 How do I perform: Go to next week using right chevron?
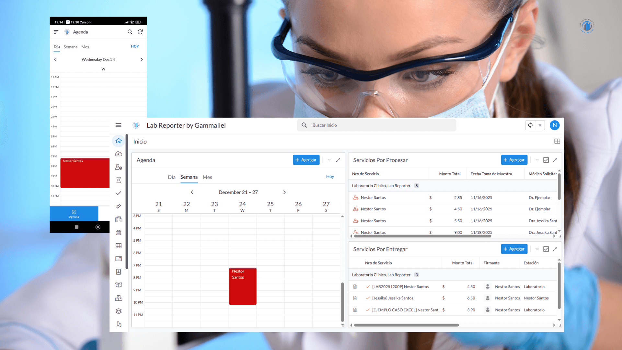pyautogui.click(x=284, y=192)
